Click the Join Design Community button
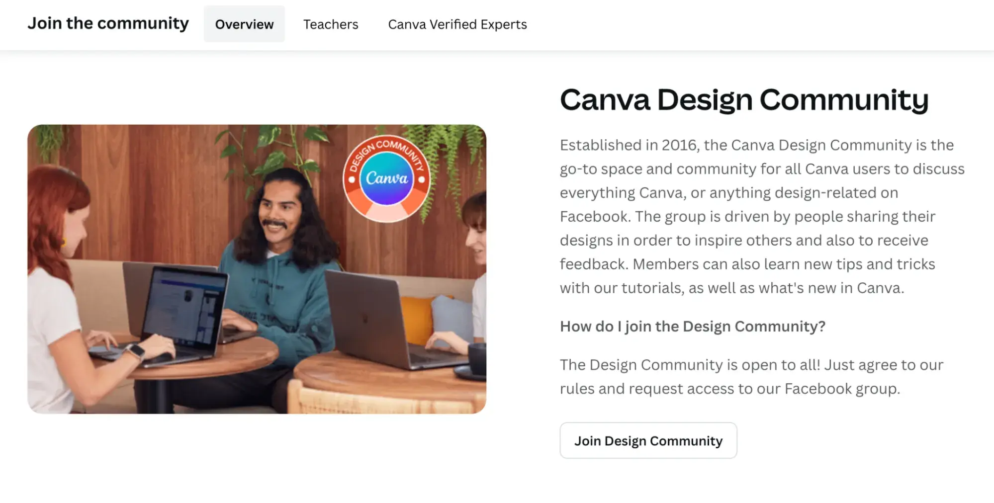This screenshot has width=994, height=503. click(648, 440)
